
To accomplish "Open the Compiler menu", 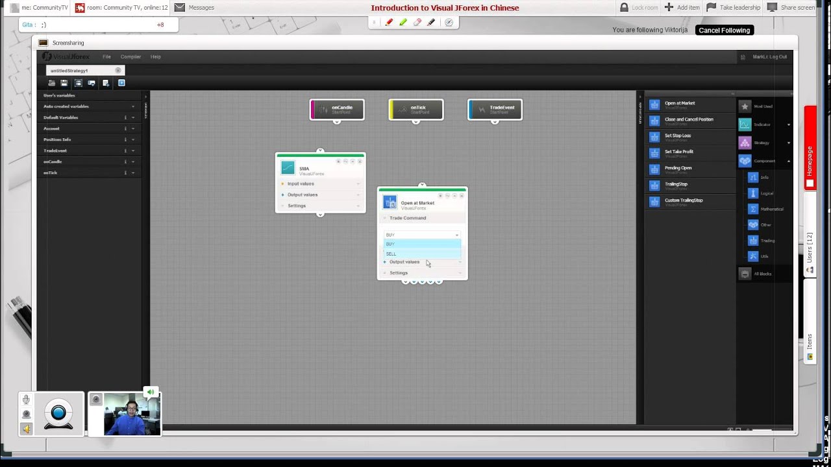I will [130, 56].
